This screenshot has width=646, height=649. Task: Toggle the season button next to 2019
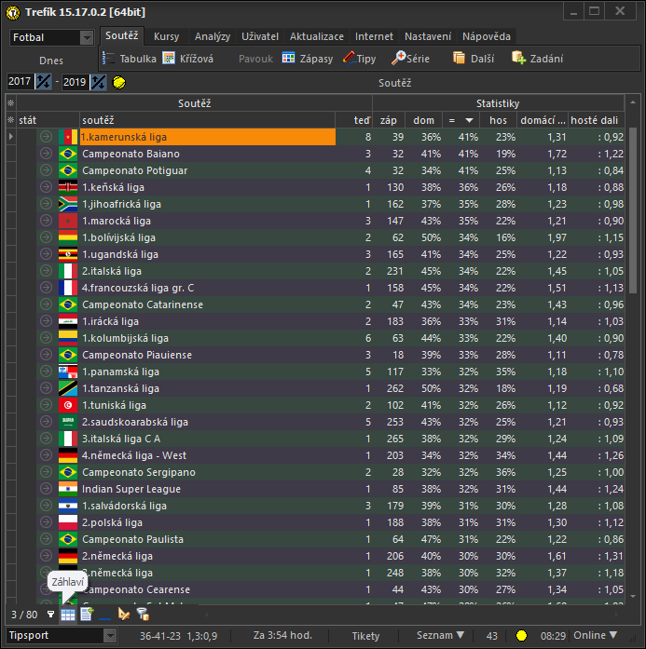(x=98, y=82)
